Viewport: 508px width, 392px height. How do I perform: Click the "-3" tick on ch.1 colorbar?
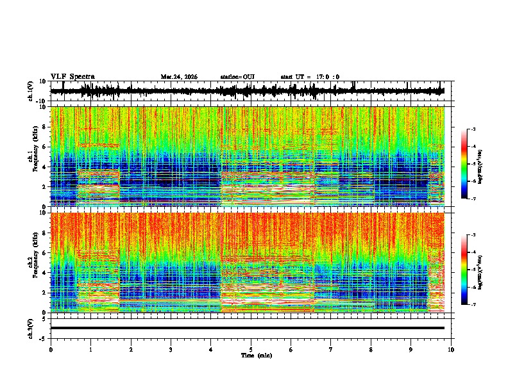[473, 129]
